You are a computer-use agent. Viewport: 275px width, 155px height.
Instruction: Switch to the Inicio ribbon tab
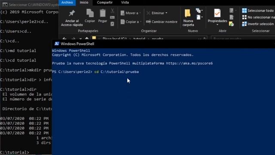[84, 3]
